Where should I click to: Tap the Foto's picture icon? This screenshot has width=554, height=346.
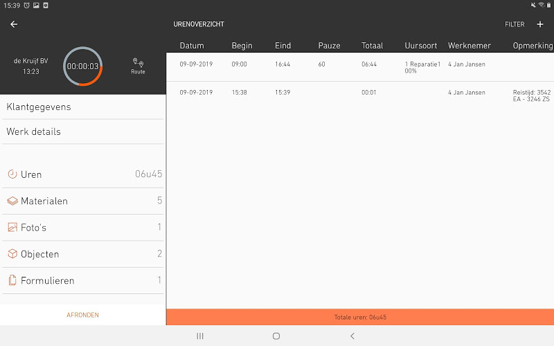pyautogui.click(x=12, y=228)
